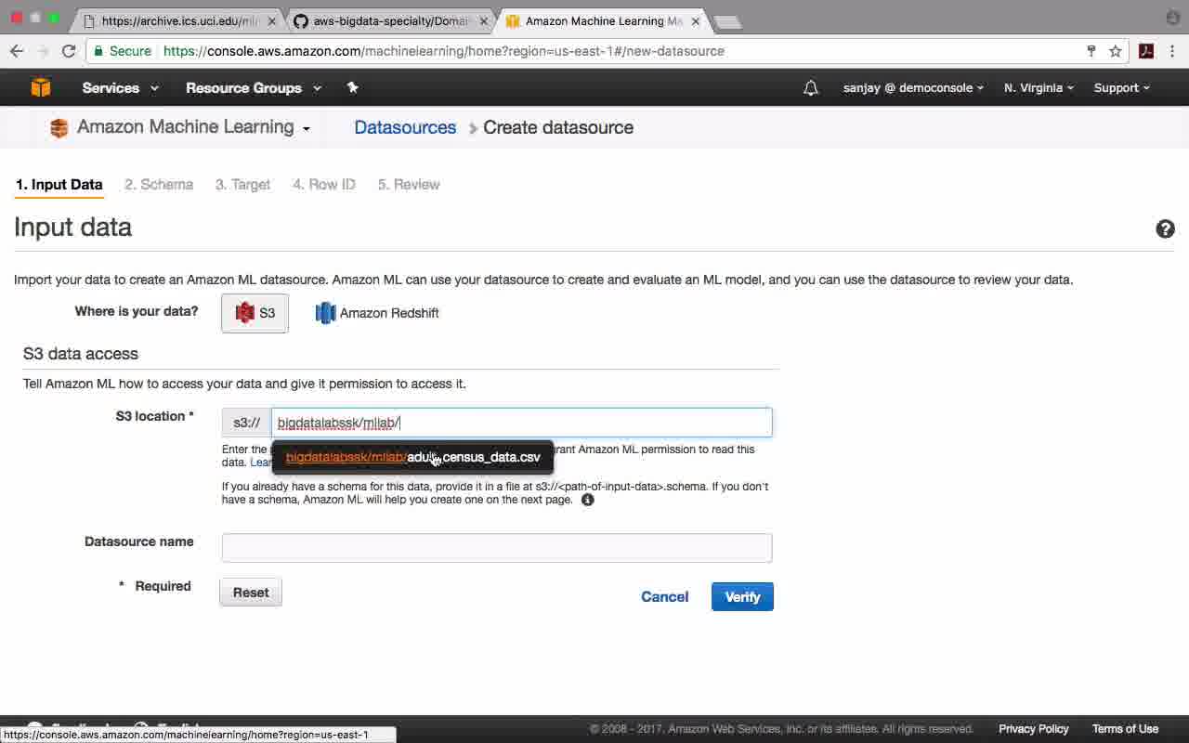Click the Verify button
This screenshot has height=743, width=1189.
pyautogui.click(x=742, y=597)
